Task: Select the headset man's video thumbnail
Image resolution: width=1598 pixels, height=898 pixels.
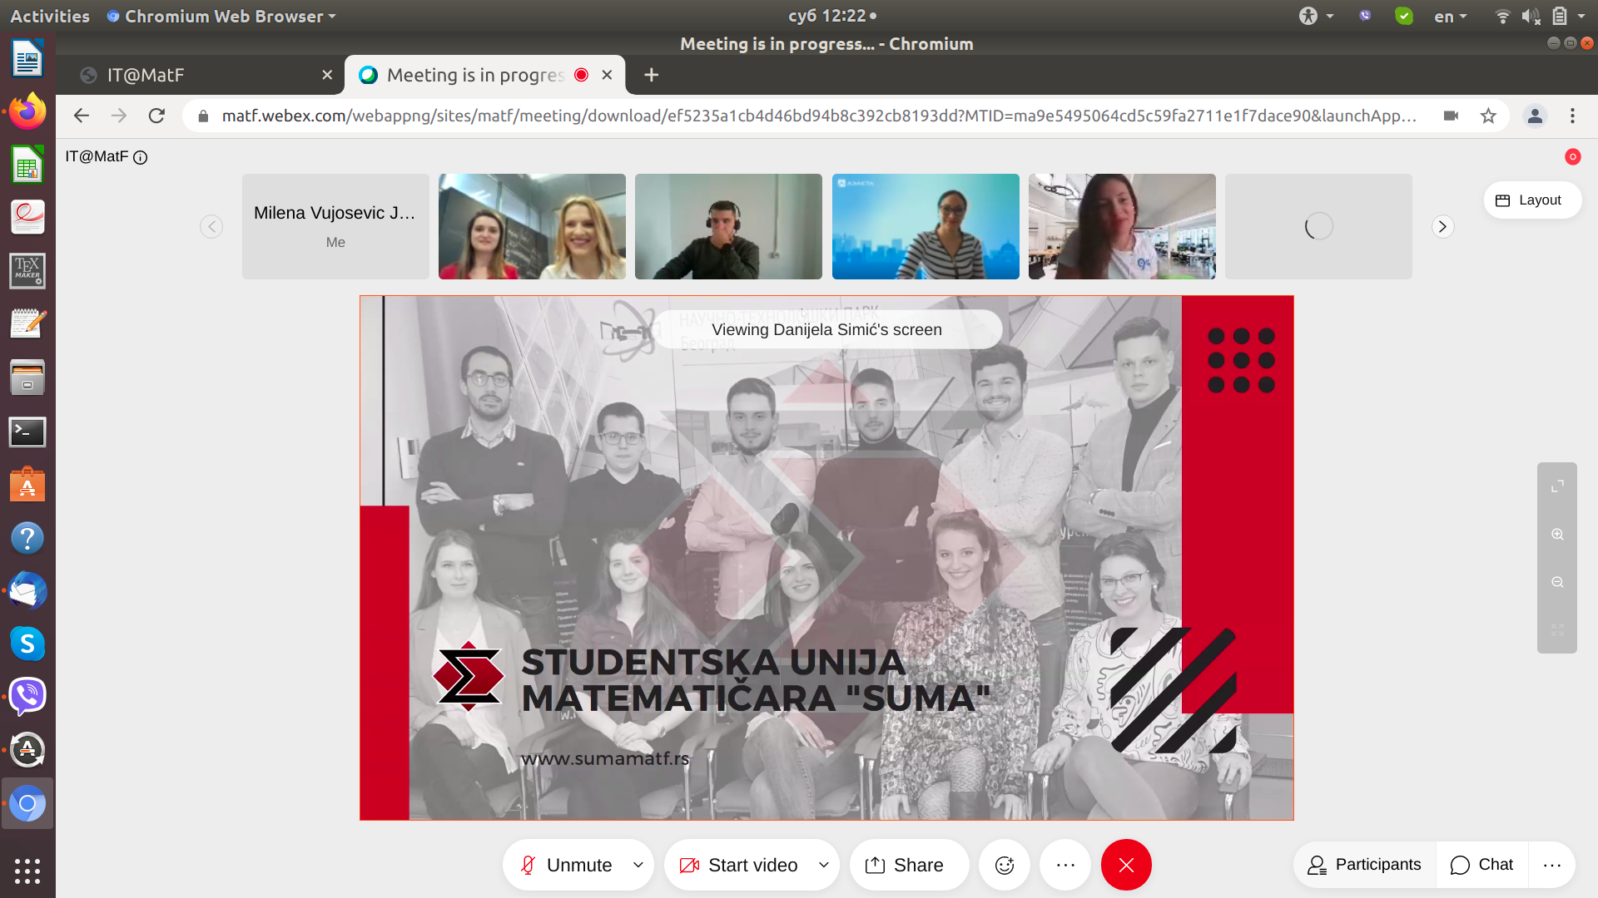Action: (x=728, y=227)
